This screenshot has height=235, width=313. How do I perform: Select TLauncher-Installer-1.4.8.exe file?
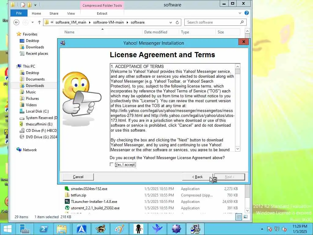coord(94,201)
